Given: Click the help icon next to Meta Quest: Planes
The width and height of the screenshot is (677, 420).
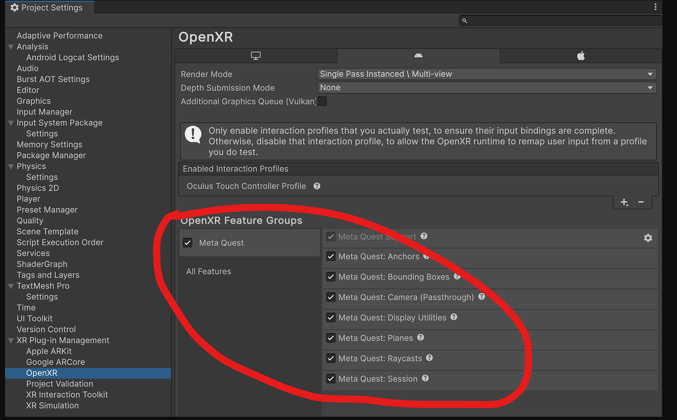Looking at the screenshot, I should (420, 338).
